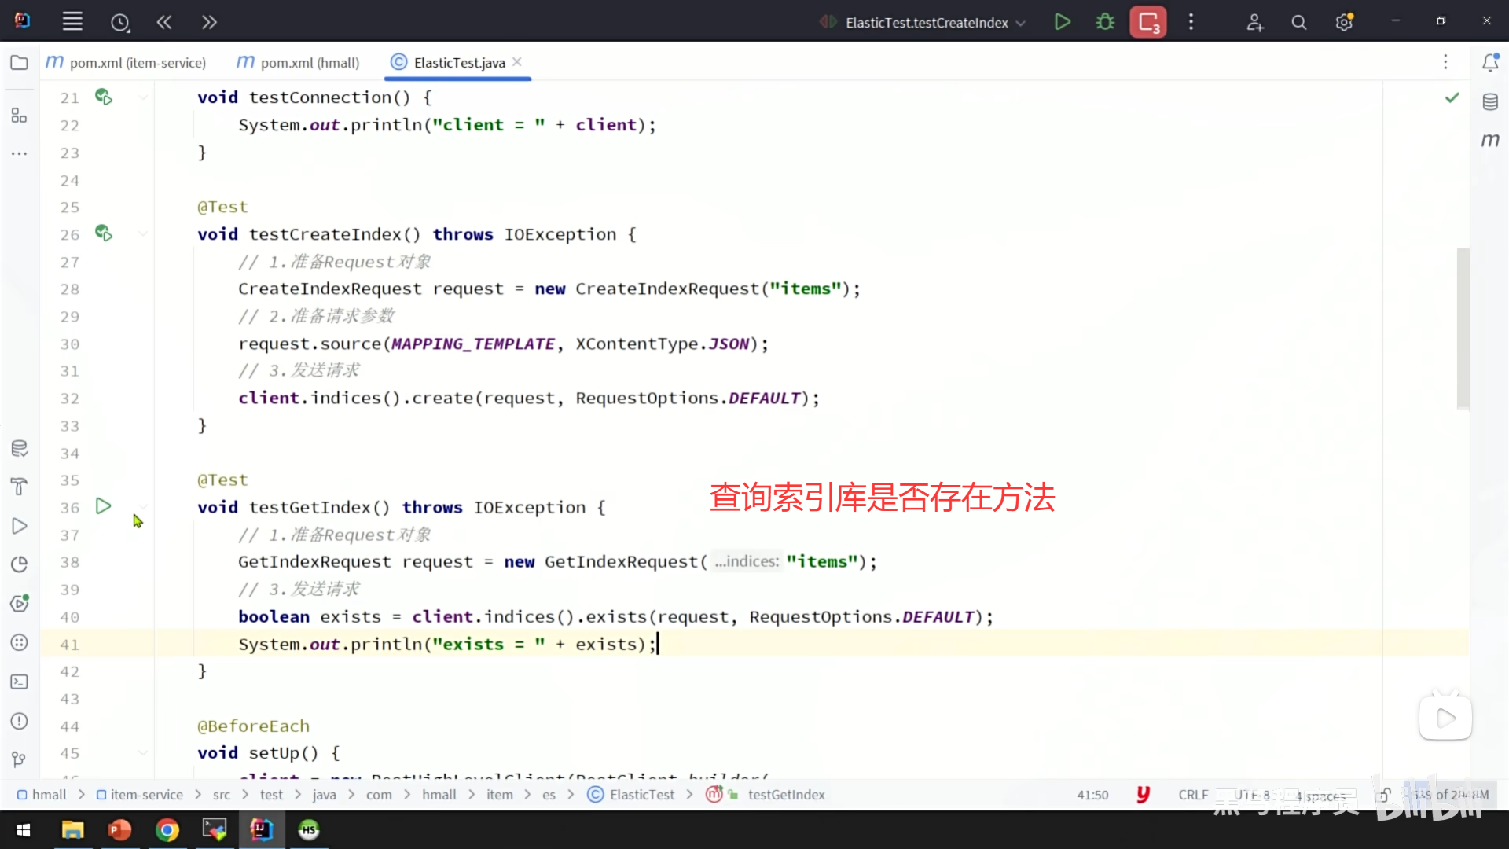This screenshot has height=849, width=1509.
Task: Run the ElasticTest.testCreateIndex configuration
Action: [x=1062, y=22]
